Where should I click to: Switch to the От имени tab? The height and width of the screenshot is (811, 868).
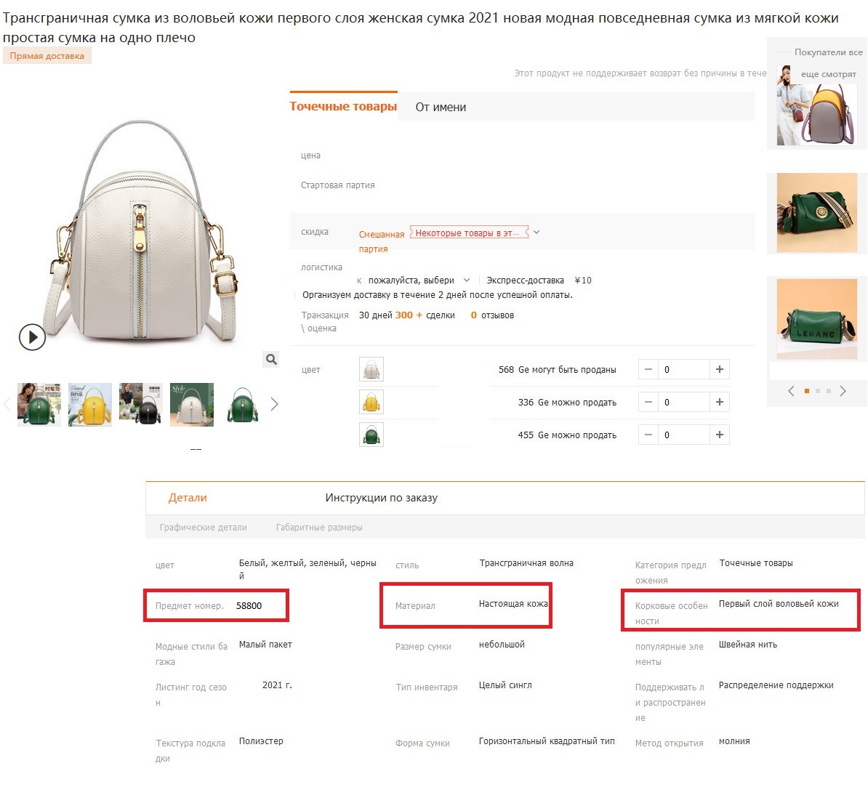[441, 108]
